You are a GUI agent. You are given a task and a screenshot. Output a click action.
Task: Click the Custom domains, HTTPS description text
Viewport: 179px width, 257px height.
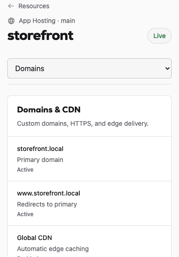pyautogui.click(x=83, y=123)
